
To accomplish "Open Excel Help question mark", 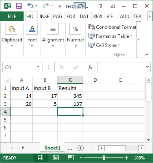I will 101,6.
